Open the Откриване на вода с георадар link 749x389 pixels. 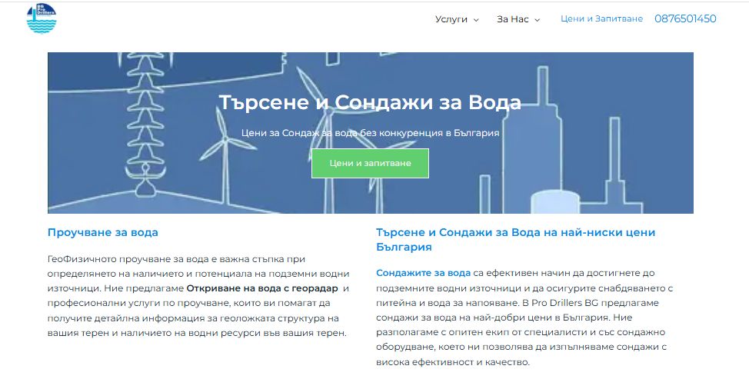pos(261,288)
